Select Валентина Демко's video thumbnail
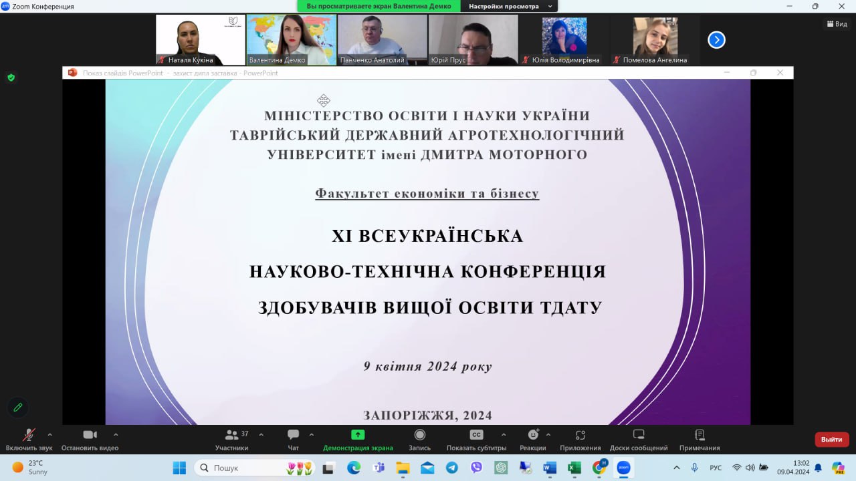Viewport: 856px width, 481px height. point(292,40)
